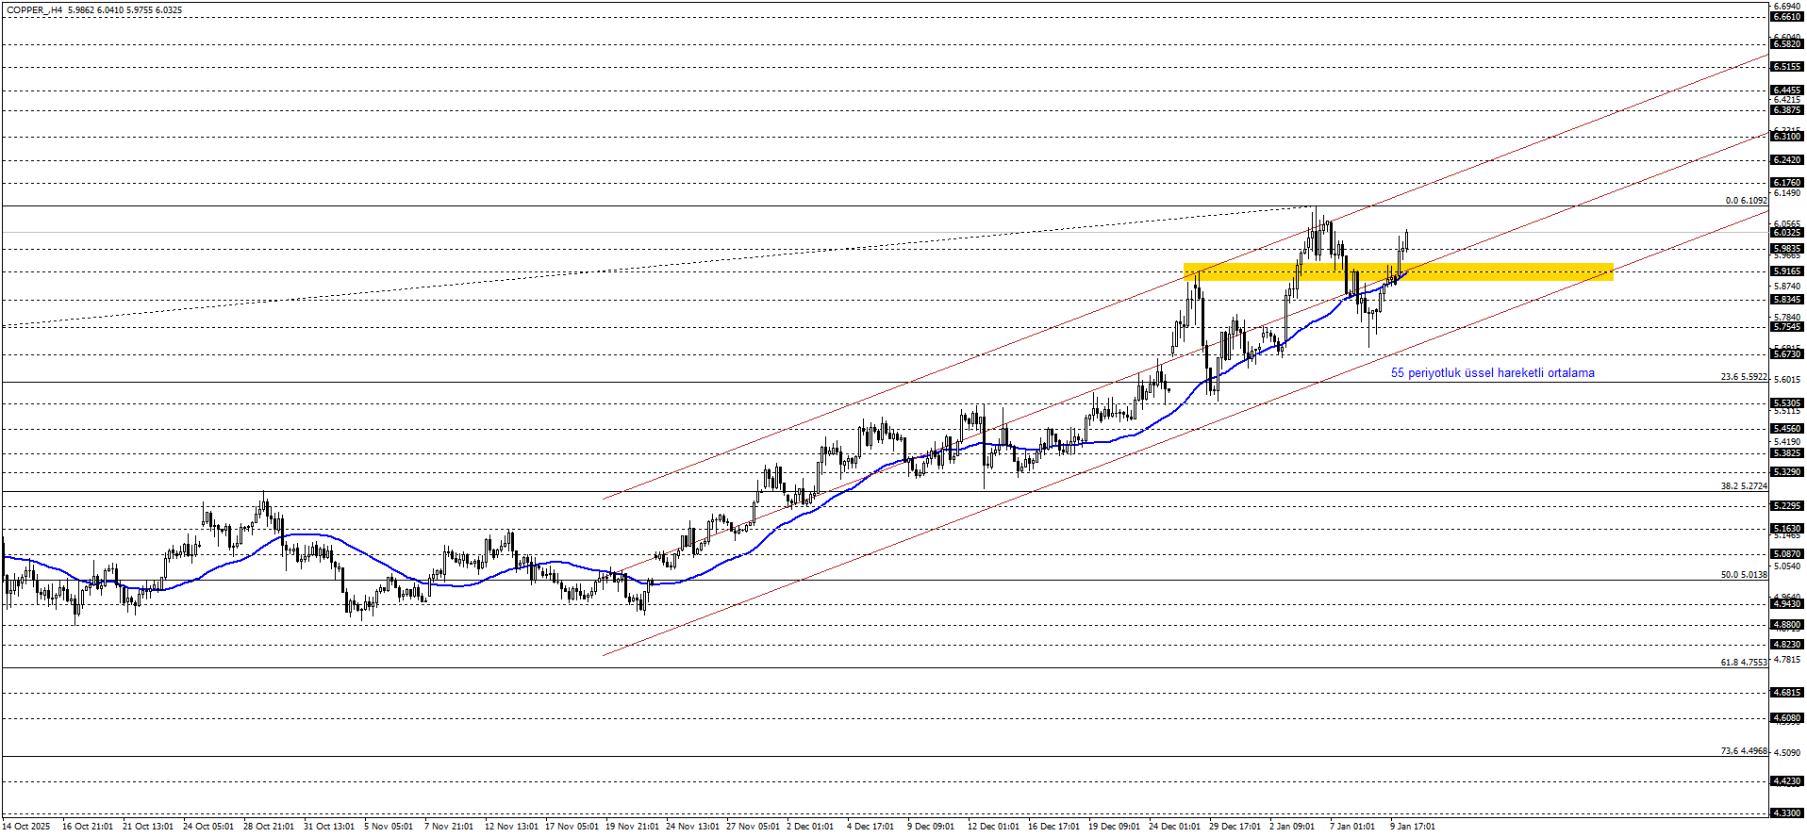Click the 5.9165 price level tag
The width and height of the screenshot is (1807, 837).
coord(1786,271)
